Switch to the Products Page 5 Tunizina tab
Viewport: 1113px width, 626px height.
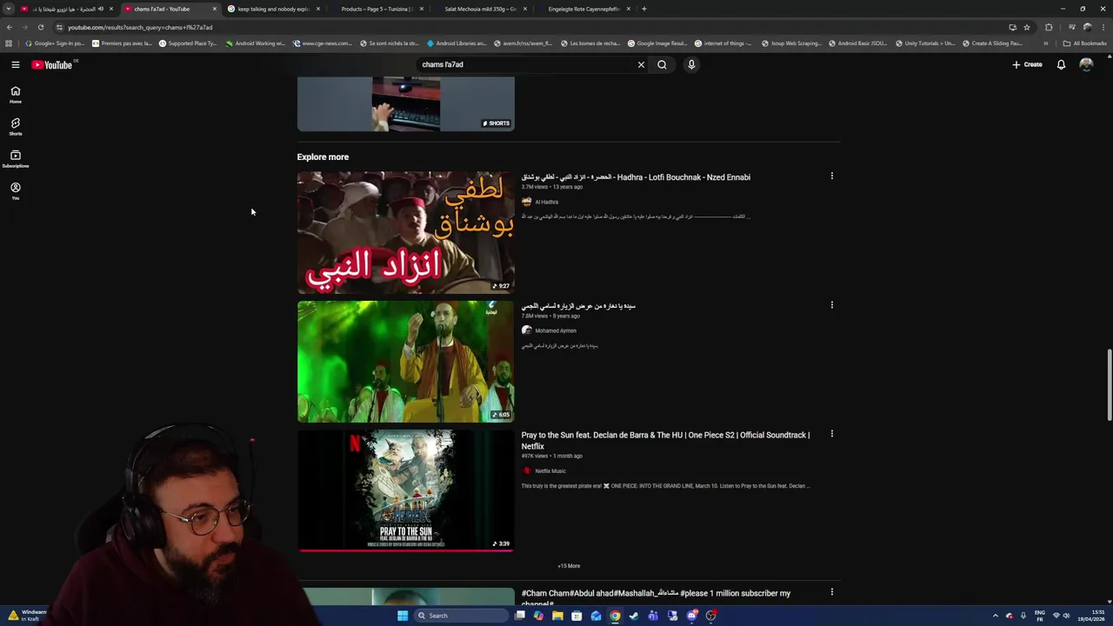377,9
